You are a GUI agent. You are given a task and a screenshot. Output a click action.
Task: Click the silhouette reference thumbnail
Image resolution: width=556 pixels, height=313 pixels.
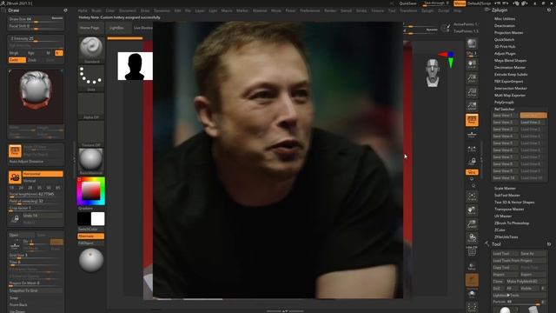(136, 66)
